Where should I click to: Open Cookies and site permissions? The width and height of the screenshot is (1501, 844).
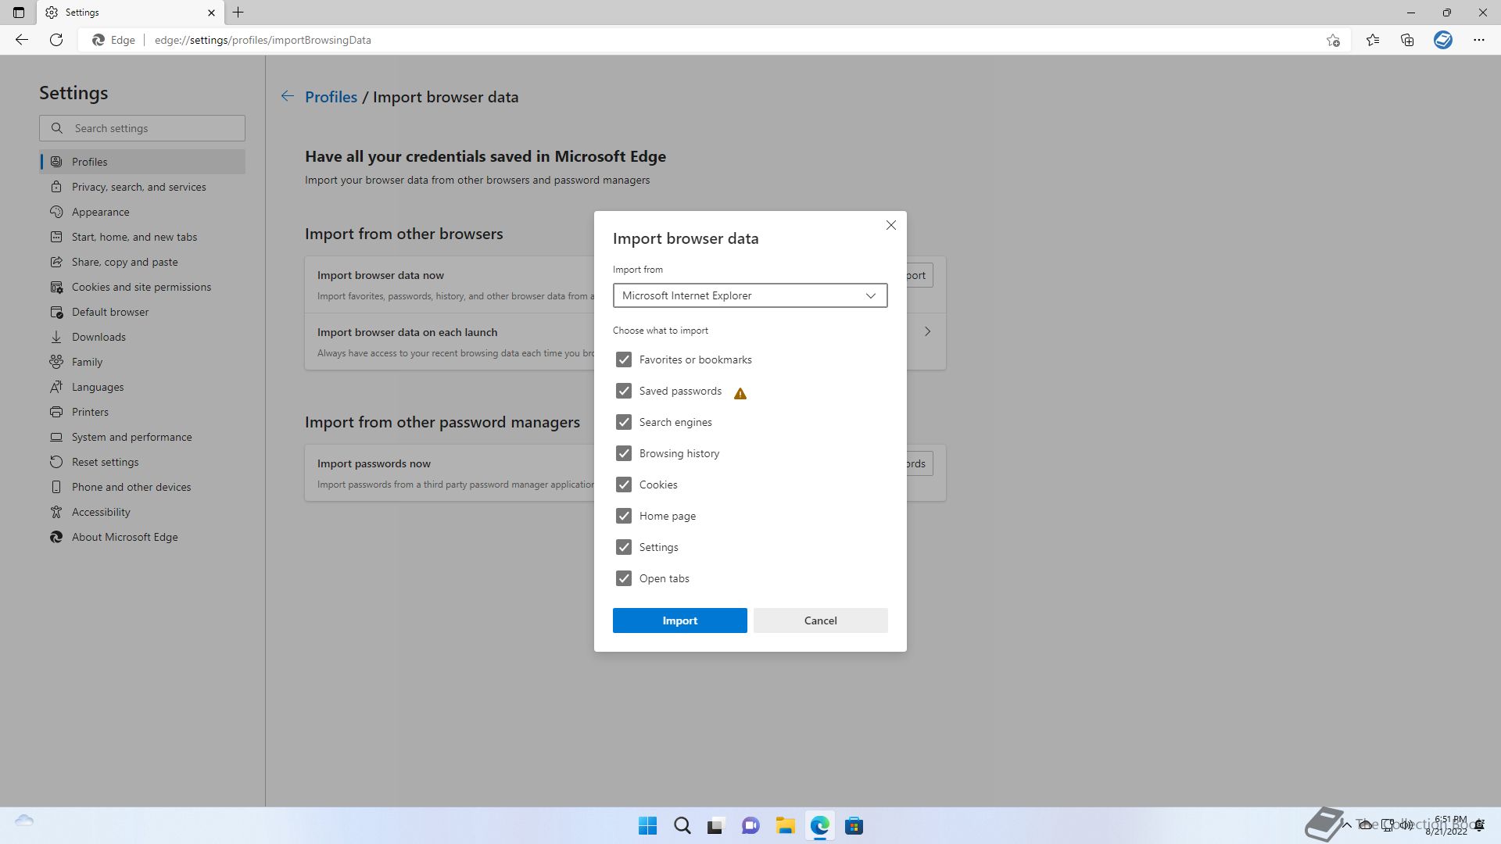coord(142,287)
